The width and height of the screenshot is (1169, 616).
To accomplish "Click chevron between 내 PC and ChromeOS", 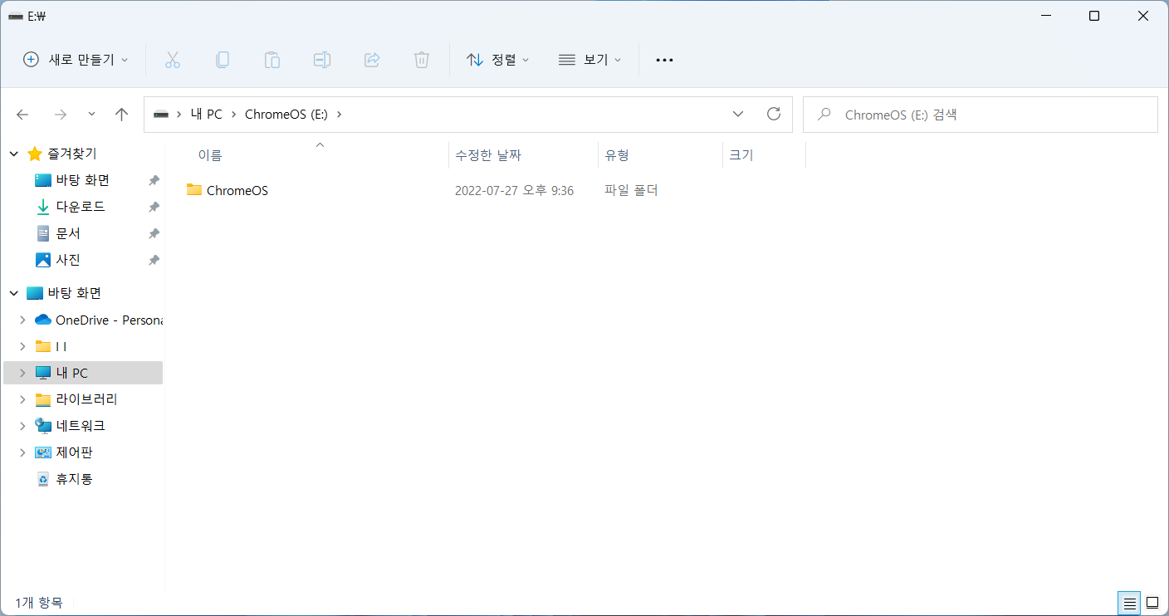I will click(234, 115).
